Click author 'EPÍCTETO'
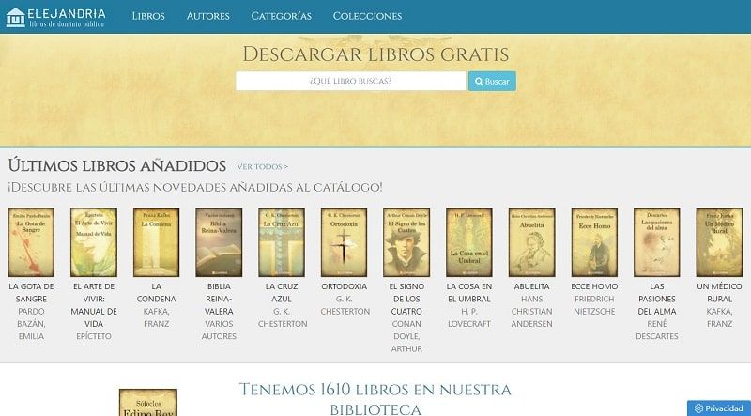Viewport: 751px width, 416px height. coord(93,336)
